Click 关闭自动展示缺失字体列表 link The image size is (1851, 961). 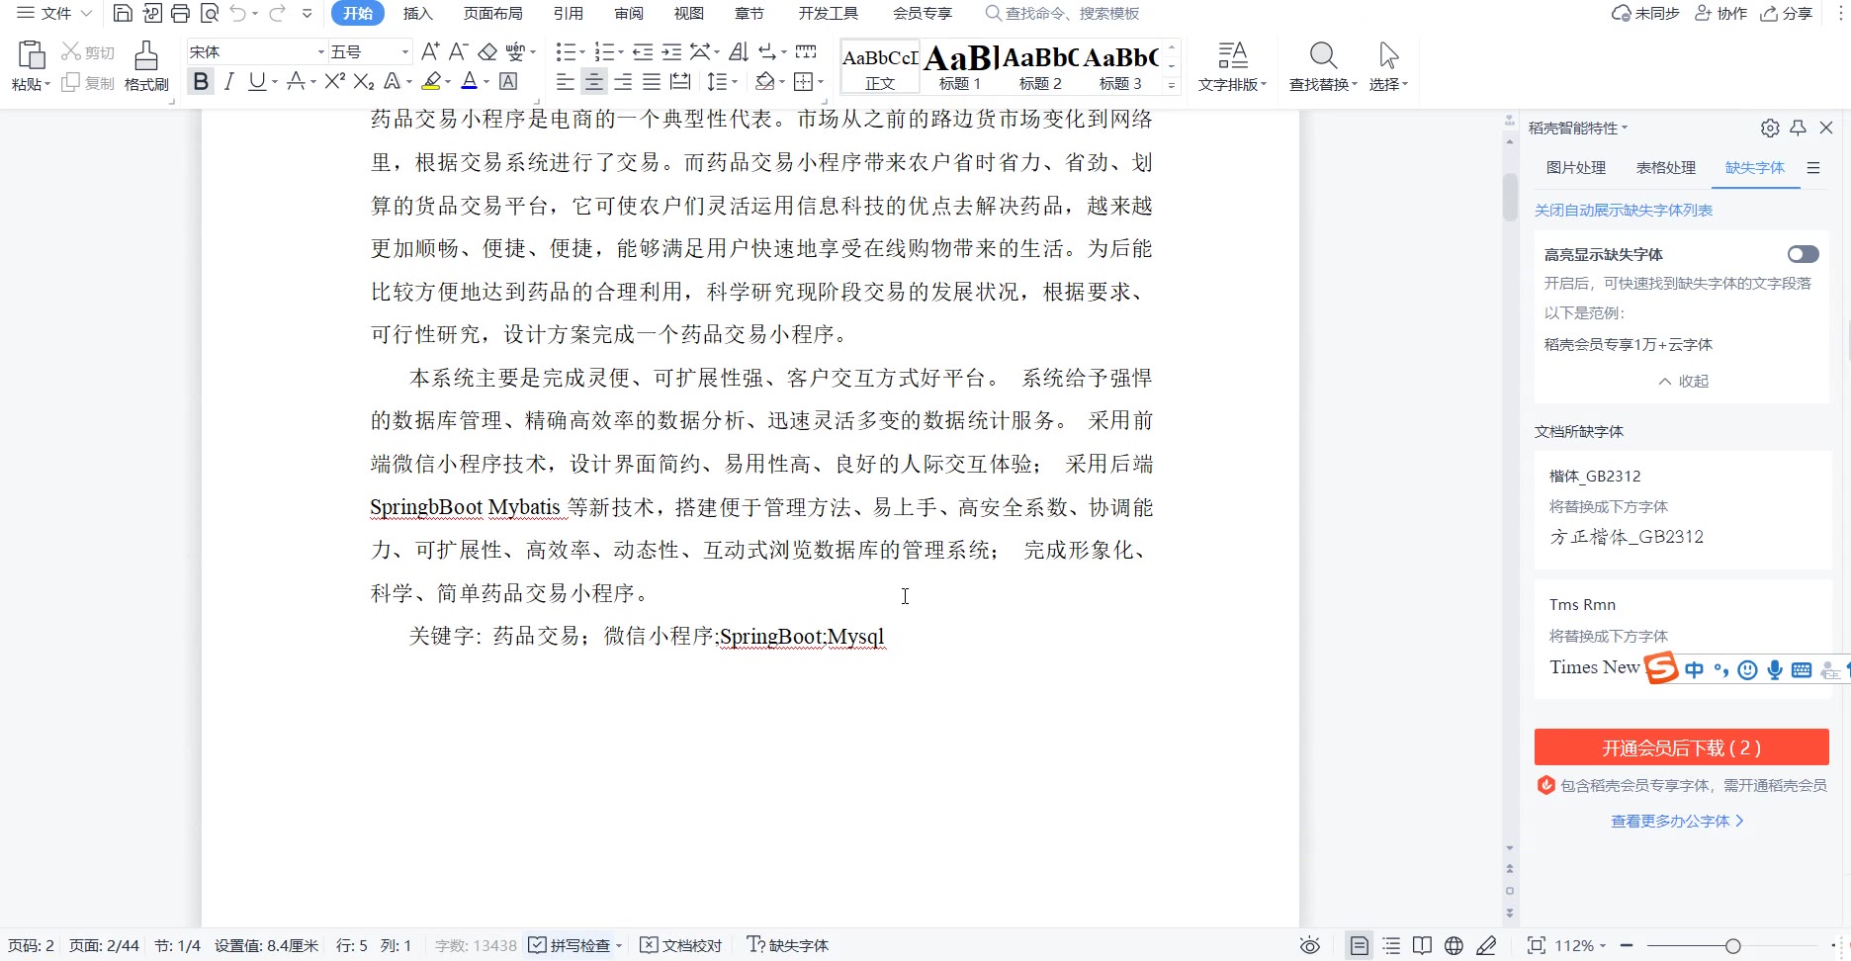click(x=1624, y=210)
